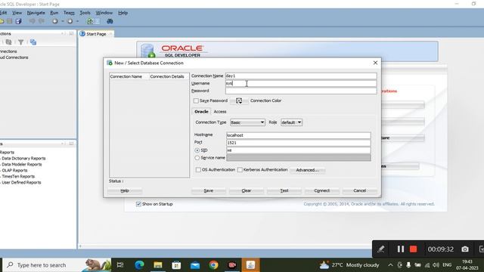Open the Role dropdown showing default
Viewport: 484px width, 272px height.
[291, 122]
